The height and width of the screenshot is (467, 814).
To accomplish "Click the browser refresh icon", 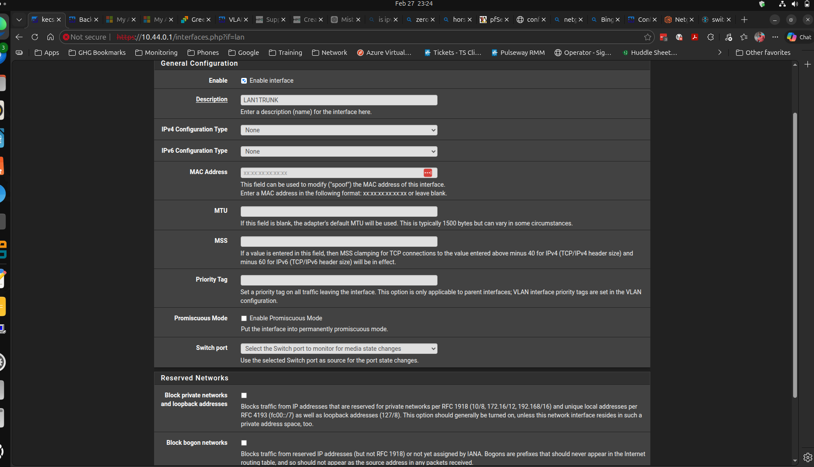I will point(35,37).
